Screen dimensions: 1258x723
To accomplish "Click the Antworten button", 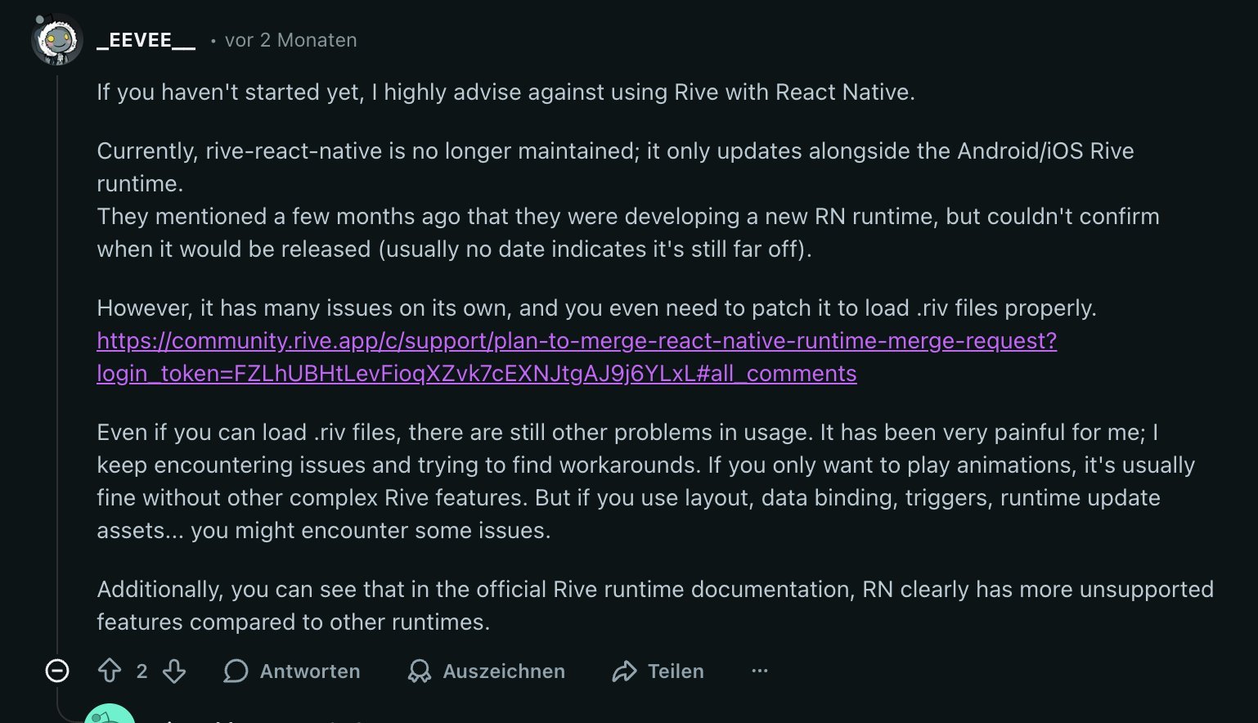I will tap(310, 671).
